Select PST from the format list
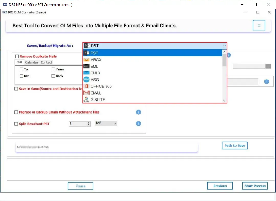 153,53
